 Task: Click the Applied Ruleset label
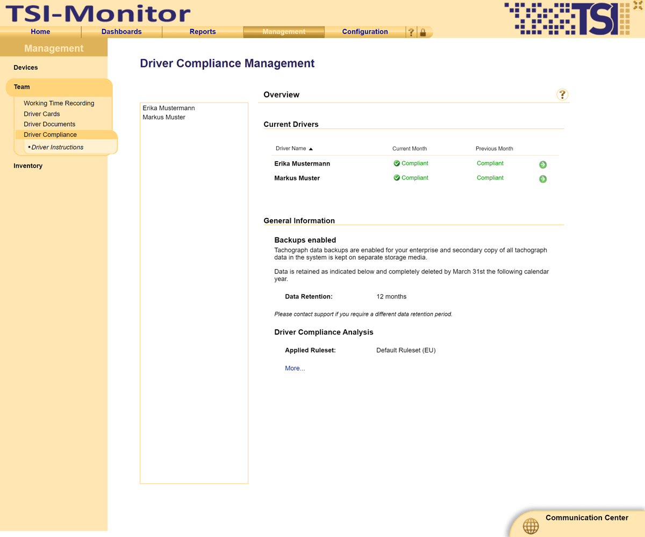tap(311, 350)
